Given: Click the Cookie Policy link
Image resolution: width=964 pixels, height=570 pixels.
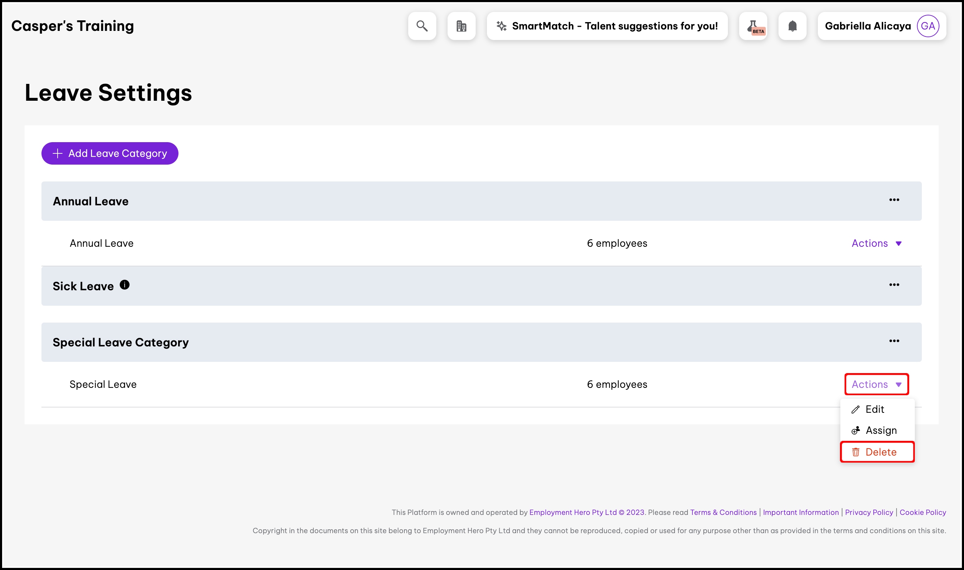Looking at the screenshot, I should coord(923,512).
